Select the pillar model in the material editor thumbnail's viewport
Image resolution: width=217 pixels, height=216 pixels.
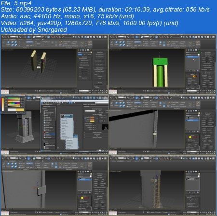pos(25,127)
